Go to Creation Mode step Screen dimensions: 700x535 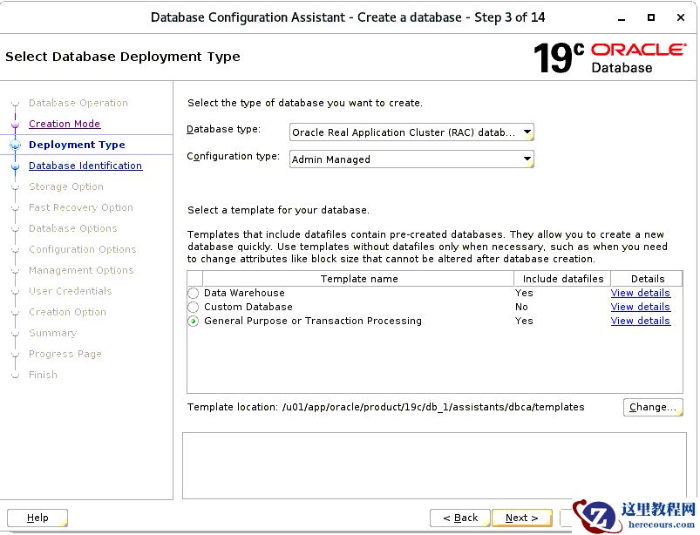click(65, 124)
